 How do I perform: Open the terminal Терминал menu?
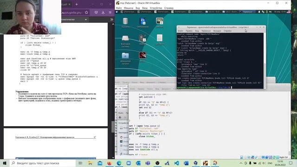(x=206, y=31)
